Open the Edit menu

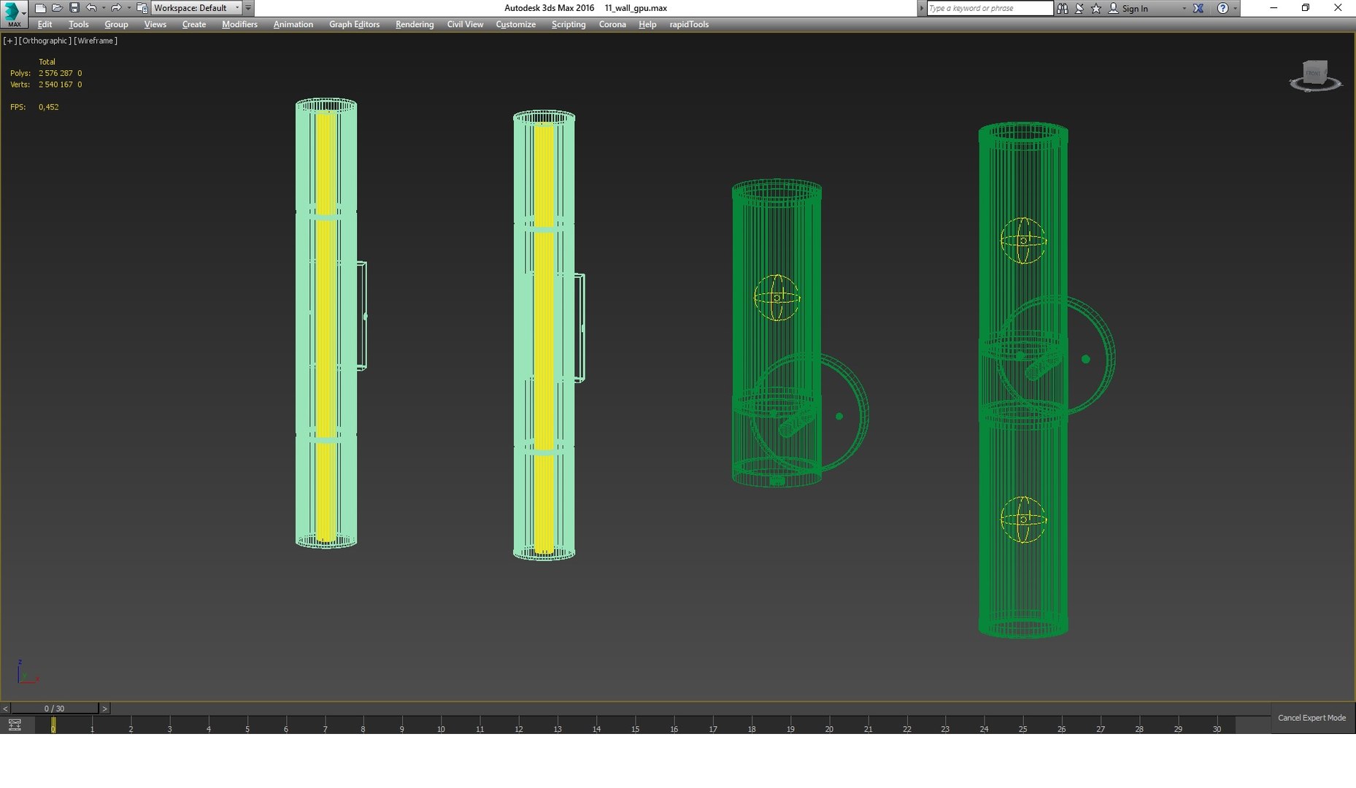tap(45, 24)
